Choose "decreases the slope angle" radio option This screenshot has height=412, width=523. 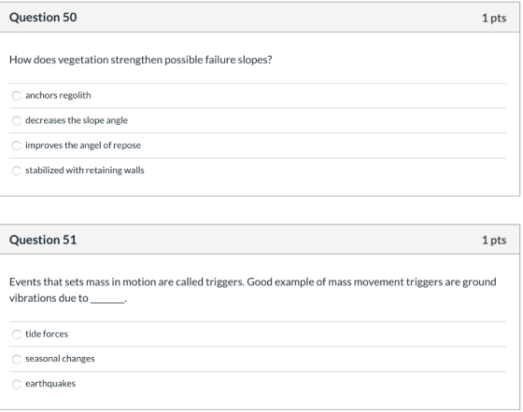pos(17,121)
